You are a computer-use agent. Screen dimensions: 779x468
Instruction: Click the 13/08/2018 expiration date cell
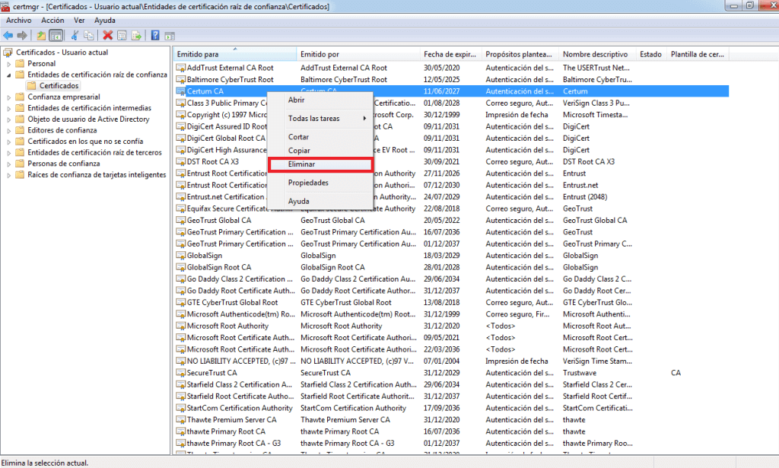441,303
